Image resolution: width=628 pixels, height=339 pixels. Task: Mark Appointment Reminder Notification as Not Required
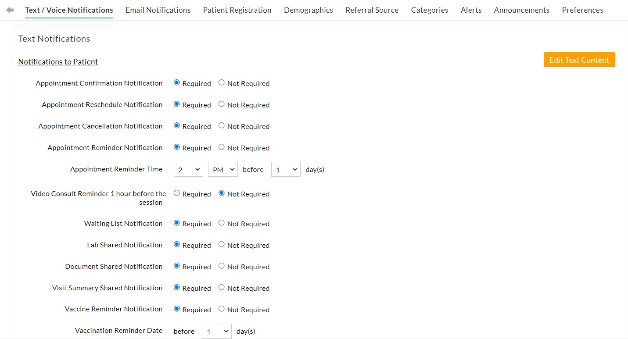221,146
